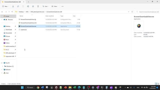Click DOS in the address breadcrumb
The image size is (160, 90).
(x=27, y=12)
